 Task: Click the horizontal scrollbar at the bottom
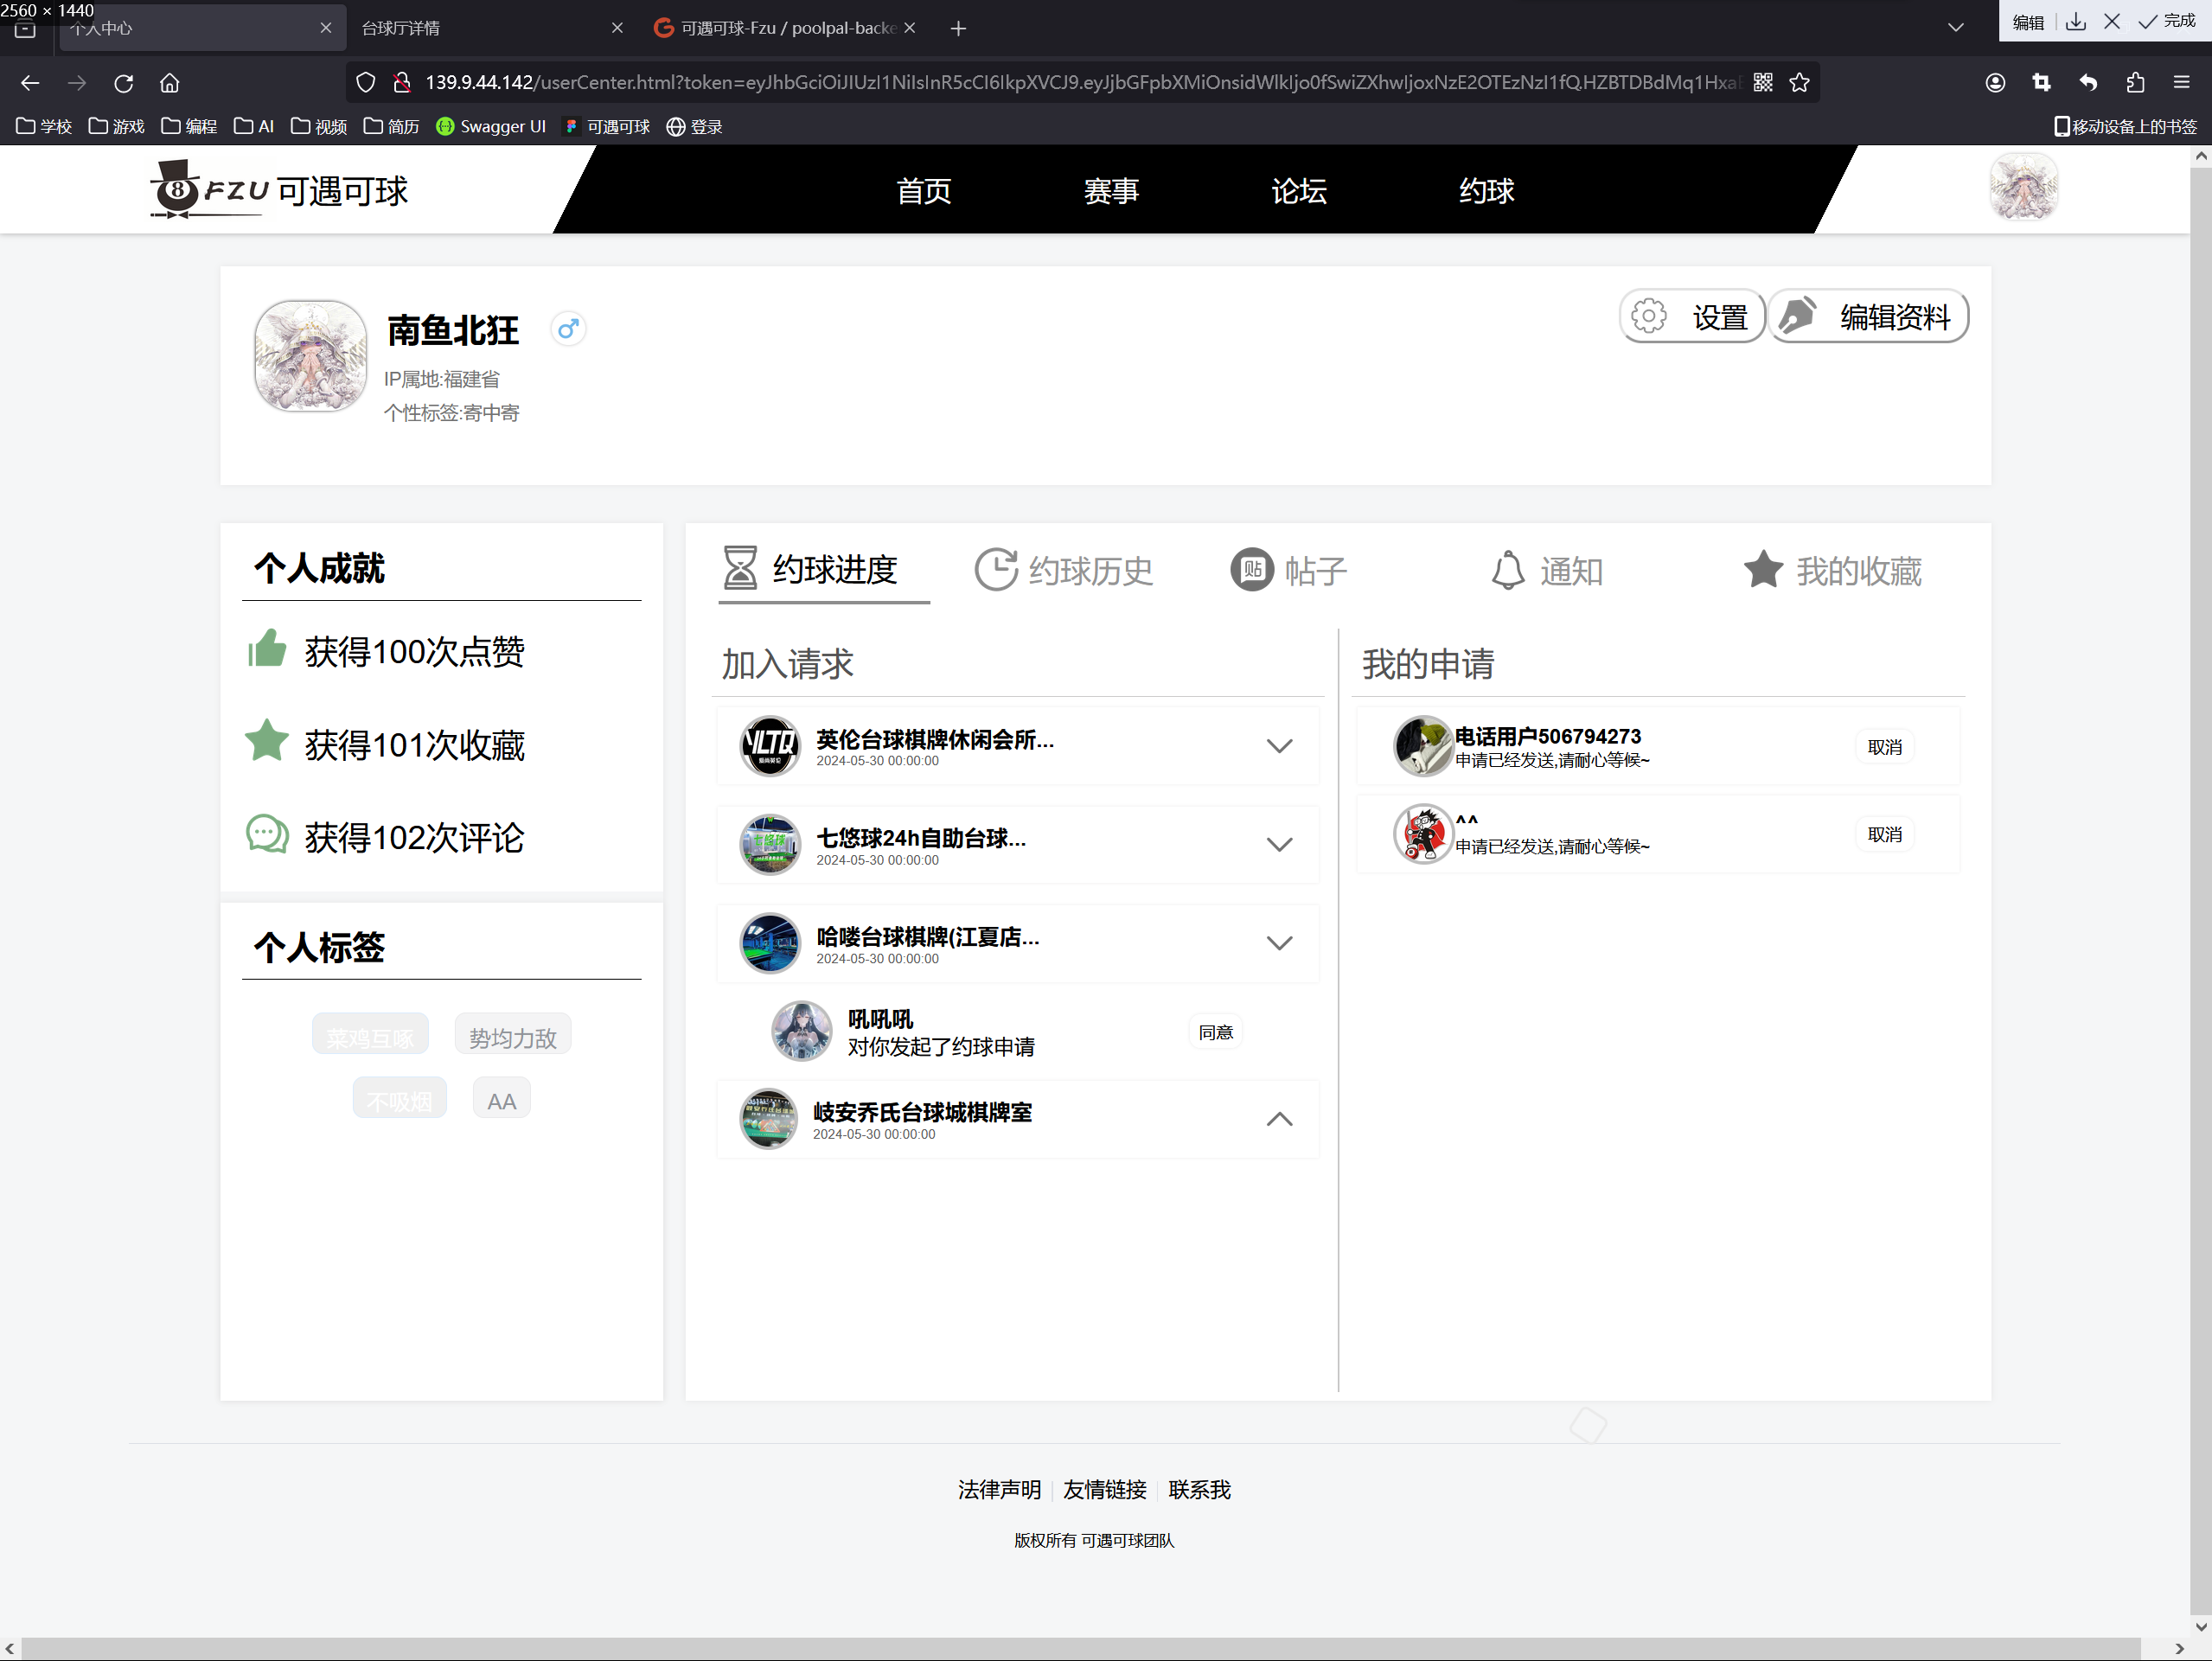pyautogui.click(x=1080, y=1648)
